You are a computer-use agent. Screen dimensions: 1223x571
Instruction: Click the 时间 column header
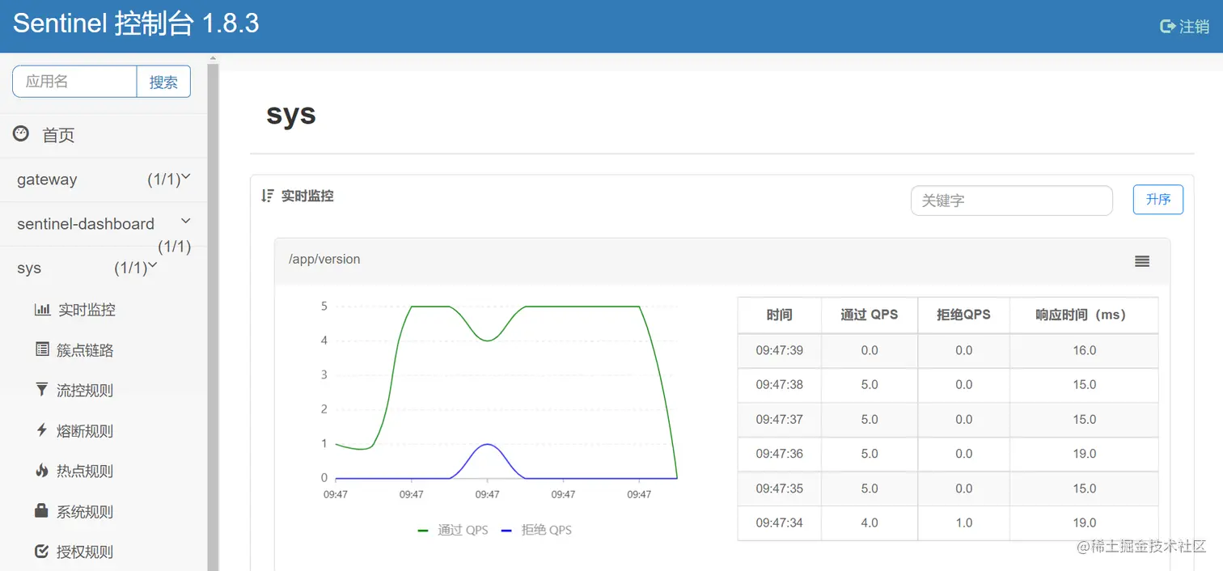pyautogui.click(x=780, y=315)
